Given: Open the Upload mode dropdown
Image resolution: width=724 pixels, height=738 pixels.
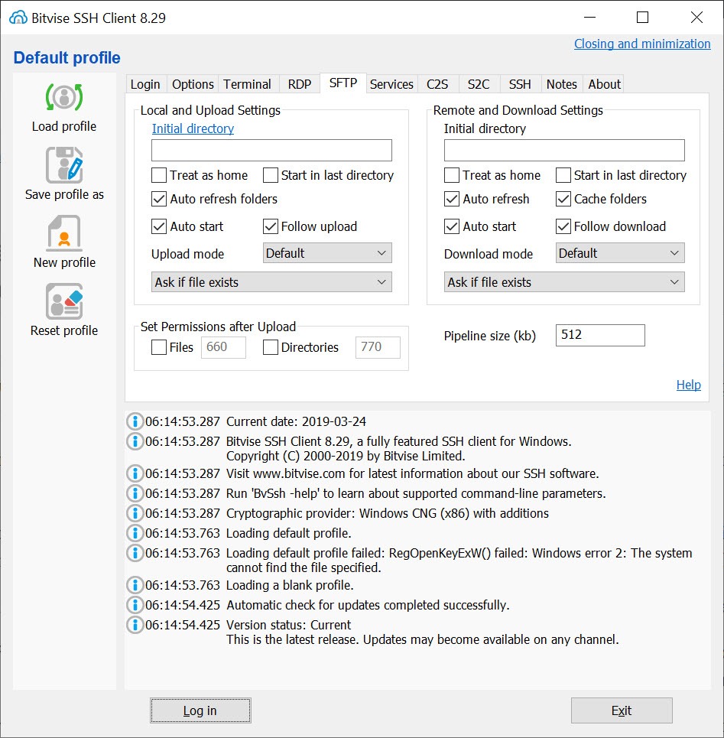Looking at the screenshot, I should 327,253.
